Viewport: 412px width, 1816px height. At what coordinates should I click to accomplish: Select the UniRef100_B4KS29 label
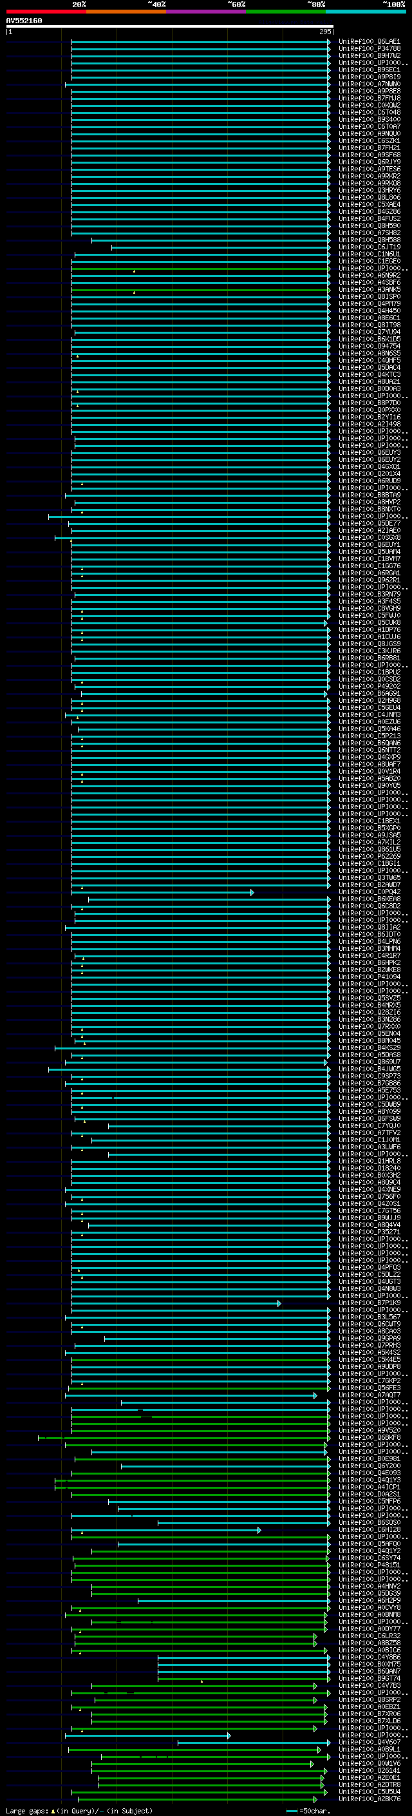[369, 1048]
